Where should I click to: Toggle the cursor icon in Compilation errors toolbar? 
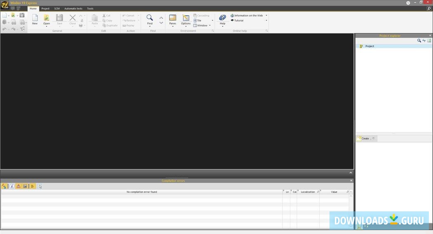point(40,186)
